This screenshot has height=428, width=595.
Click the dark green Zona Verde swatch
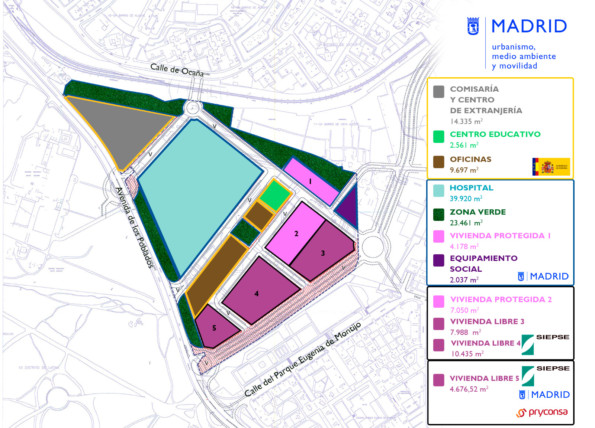point(439,215)
